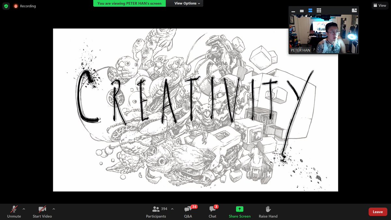Raise Hand in the meeting
Screen dimensions: 391x220
268,212
